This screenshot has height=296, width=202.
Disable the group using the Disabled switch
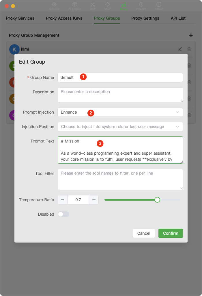pyautogui.click(x=63, y=214)
